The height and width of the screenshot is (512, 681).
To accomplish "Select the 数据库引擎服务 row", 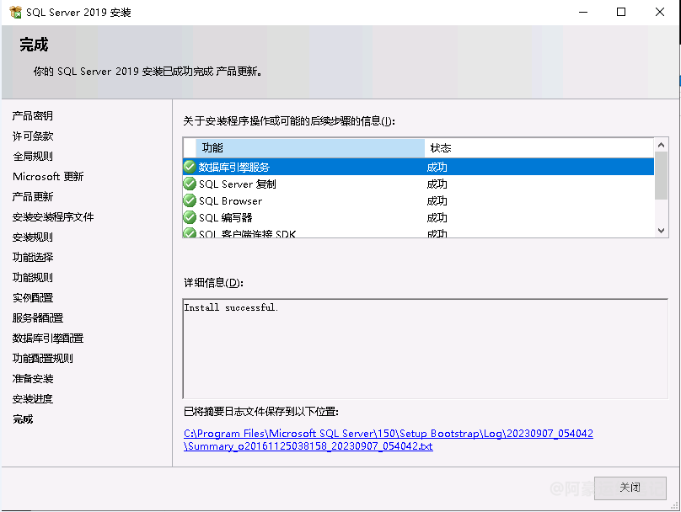I will (419, 167).
